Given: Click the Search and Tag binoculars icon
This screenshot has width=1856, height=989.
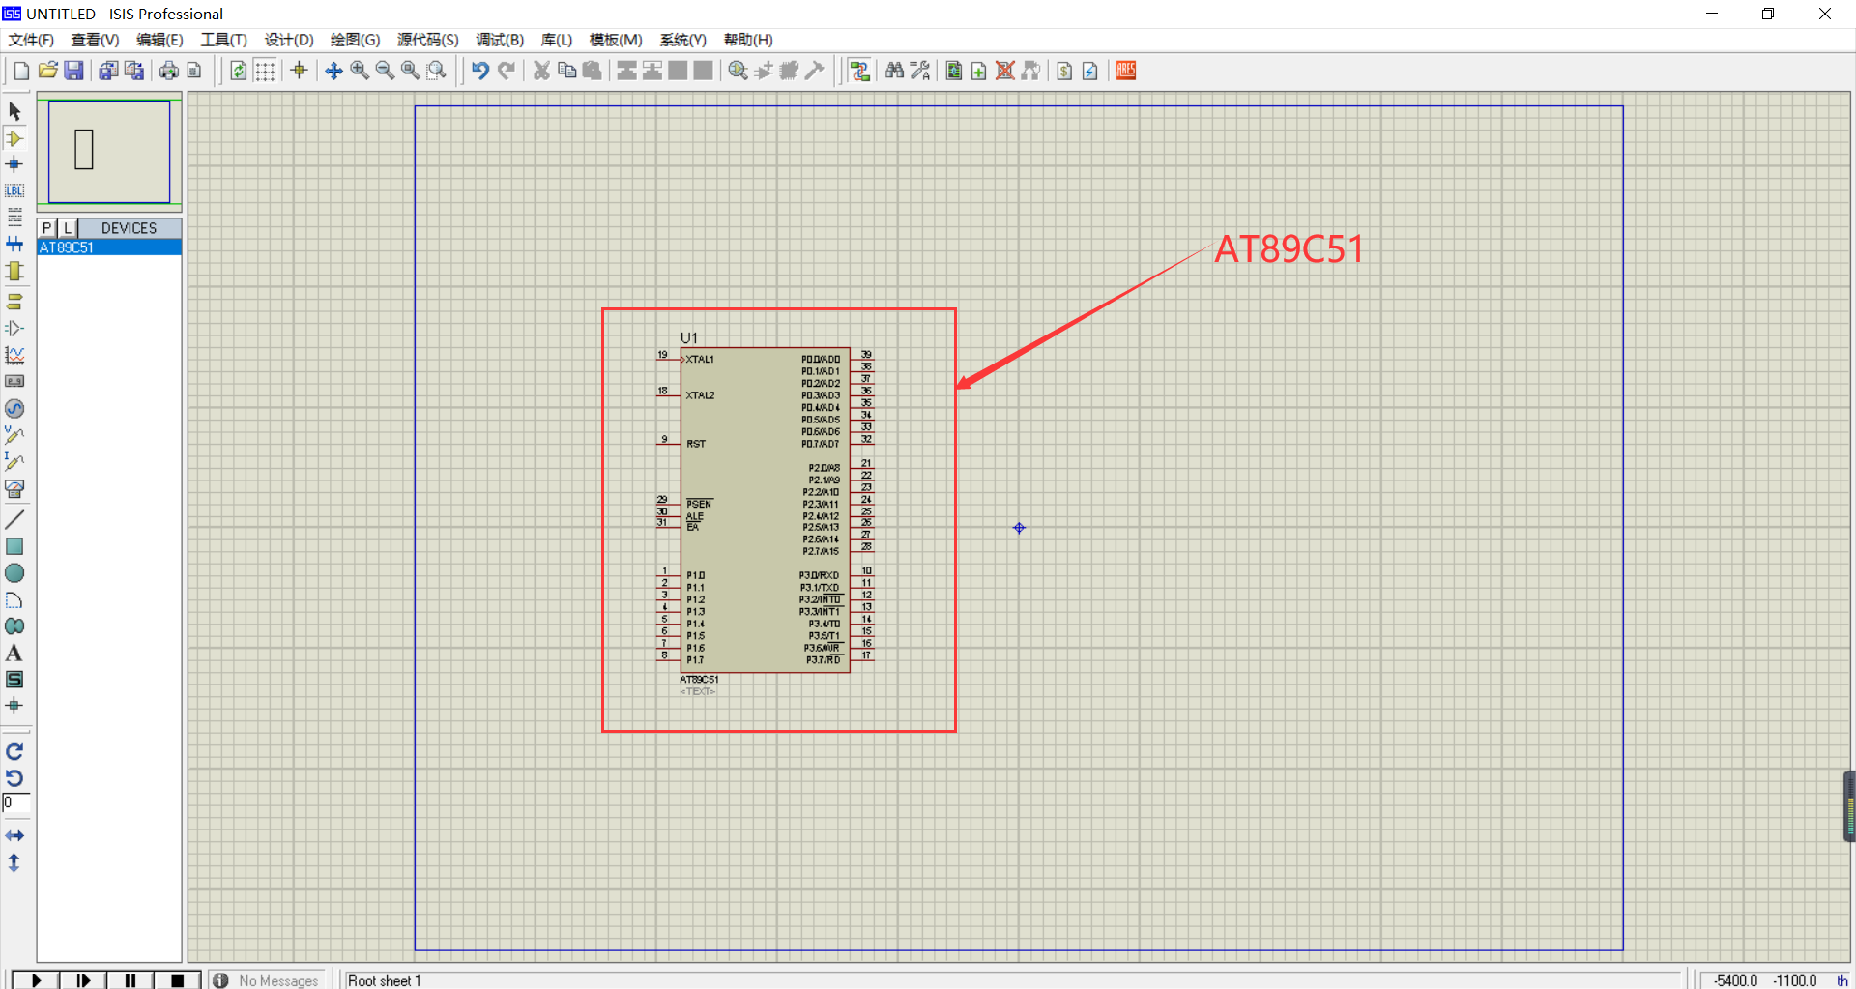Looking at the screenshot, I should pos(894,71).
